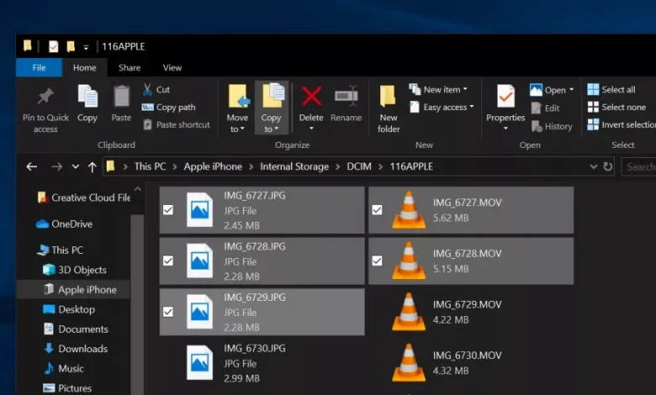Click the History button in ribbon
The image size is (656, 395).
coord(552,126)
